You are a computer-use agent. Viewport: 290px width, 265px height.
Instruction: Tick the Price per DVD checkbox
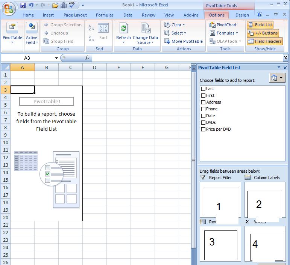(203, 129)
